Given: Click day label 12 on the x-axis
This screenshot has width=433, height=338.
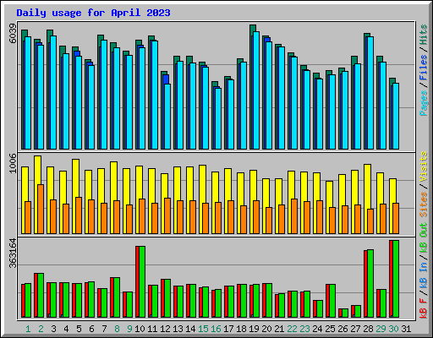Looking at the screenshot, I should 165,329.
